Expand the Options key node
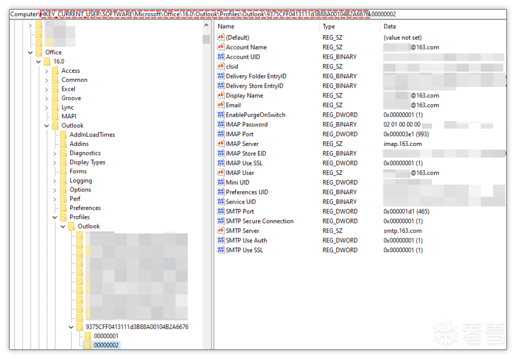Screen dimensions: 516x359 [x=55, y=190]
